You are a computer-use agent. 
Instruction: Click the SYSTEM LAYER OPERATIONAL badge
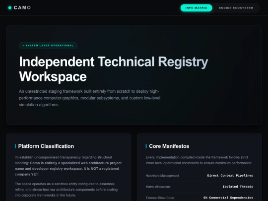[x=48, y=46]
